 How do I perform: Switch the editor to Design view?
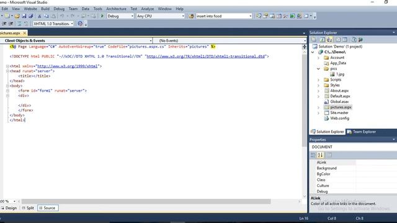9,208
